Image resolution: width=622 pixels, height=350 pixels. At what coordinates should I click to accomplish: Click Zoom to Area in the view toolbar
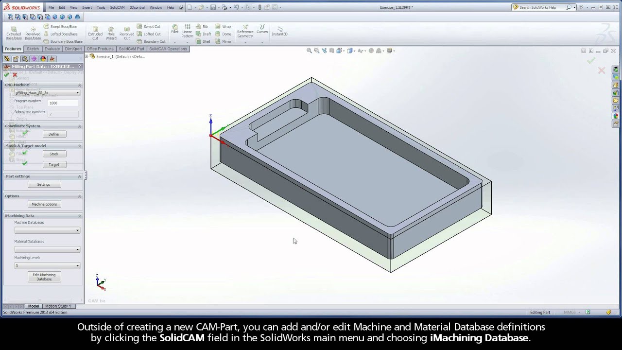tap(317, 51)
